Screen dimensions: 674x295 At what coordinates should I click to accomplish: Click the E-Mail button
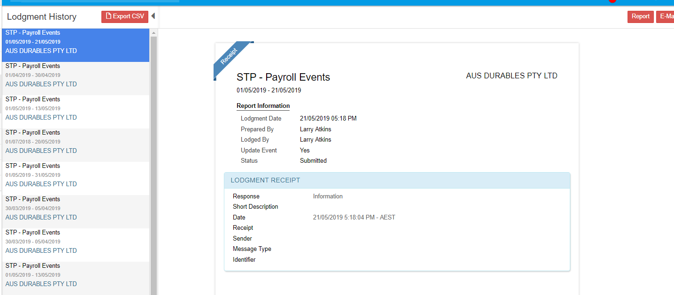(666, 16)
